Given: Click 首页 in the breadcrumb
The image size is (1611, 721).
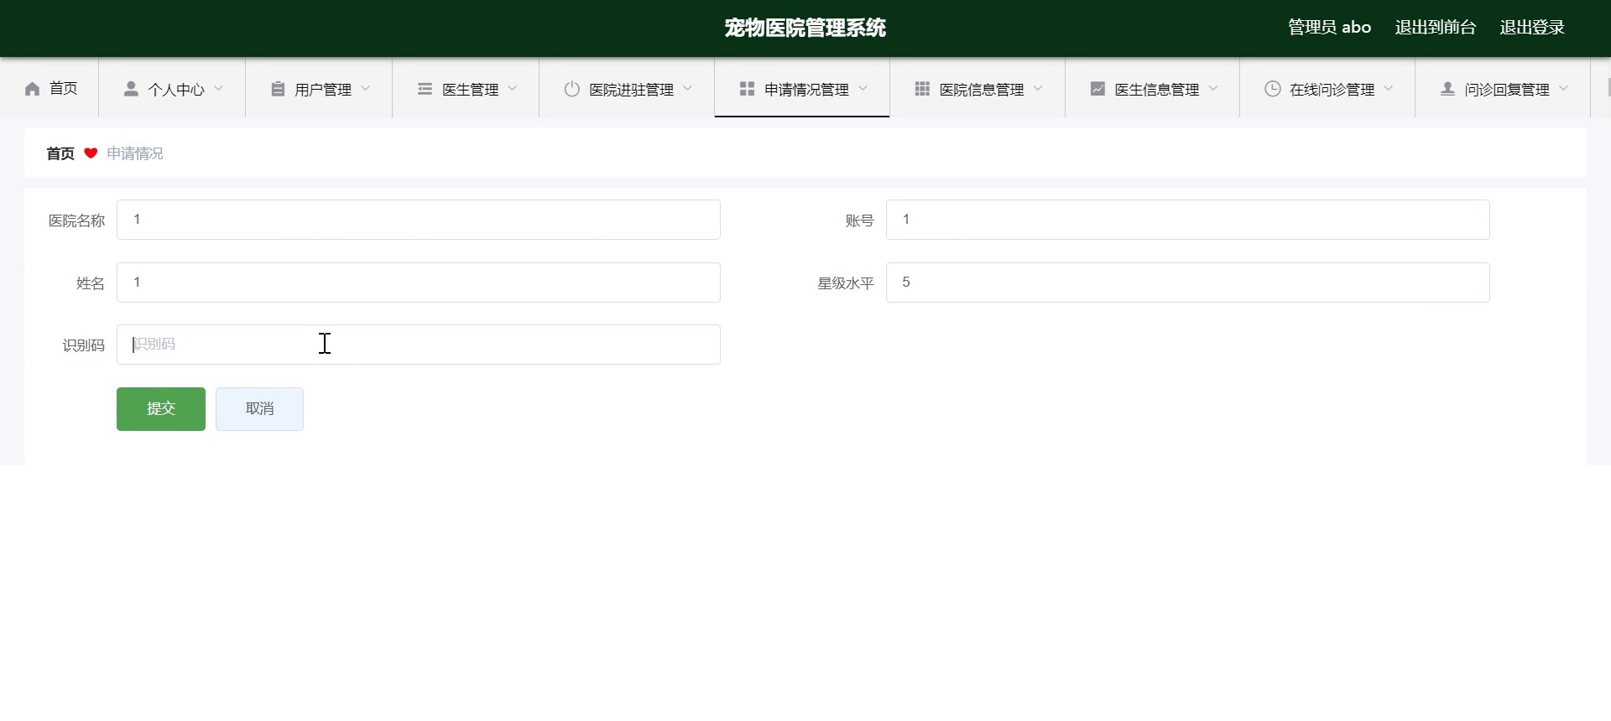Looking at the screenshot, I should click(60, 153).
